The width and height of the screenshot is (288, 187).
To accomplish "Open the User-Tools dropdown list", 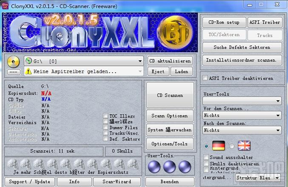I will click(242, 101).
